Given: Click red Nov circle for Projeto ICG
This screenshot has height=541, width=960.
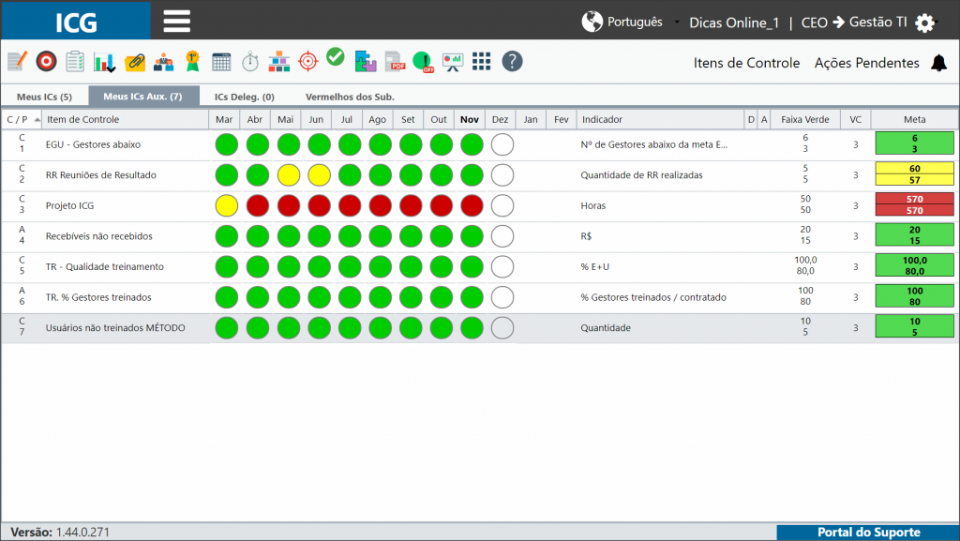Looking at the screenshot, I should click(x=472, y=205).
